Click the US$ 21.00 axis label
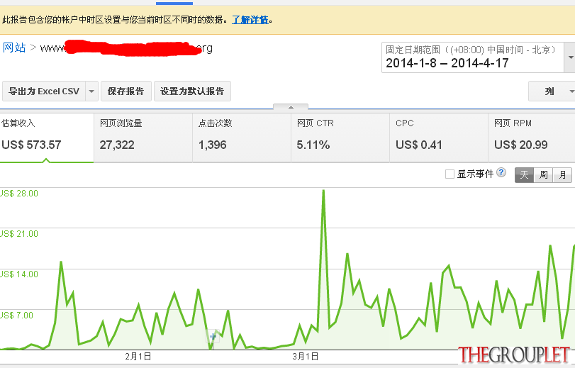The height and width of the screenshot is (368, 575). pyautogui.click(x=19, y=234)
